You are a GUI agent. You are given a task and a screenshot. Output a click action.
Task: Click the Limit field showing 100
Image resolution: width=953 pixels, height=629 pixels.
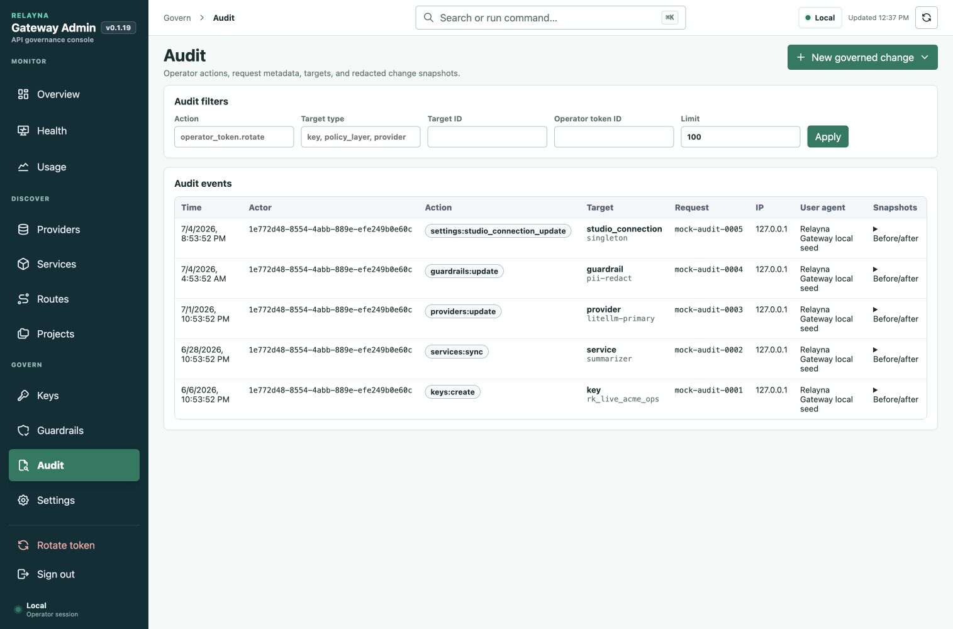click(x=740, y=136)
